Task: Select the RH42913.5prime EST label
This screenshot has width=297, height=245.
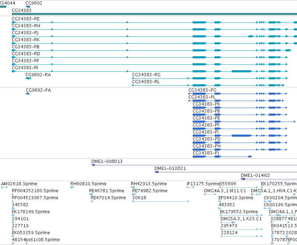Action: pos(149,184)
